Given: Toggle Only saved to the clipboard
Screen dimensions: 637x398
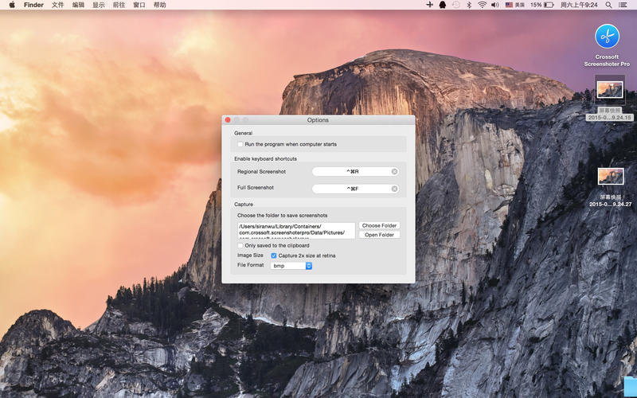Looking at the screenshot, I should point(240,245).
